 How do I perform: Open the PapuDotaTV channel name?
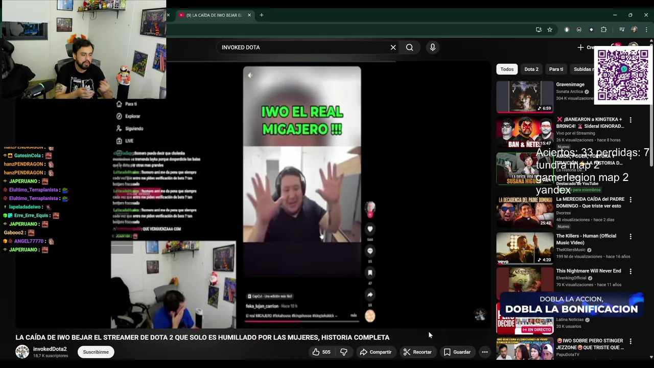(x=568, y=355)
